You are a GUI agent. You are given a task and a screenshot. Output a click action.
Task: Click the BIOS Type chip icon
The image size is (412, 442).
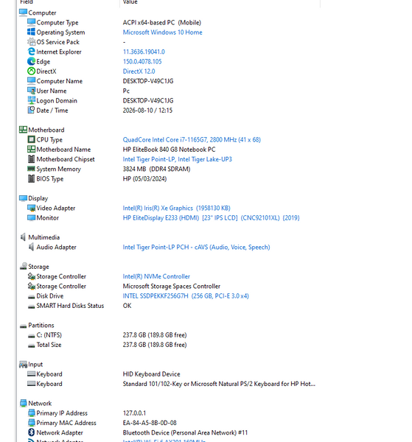point(31,178)
